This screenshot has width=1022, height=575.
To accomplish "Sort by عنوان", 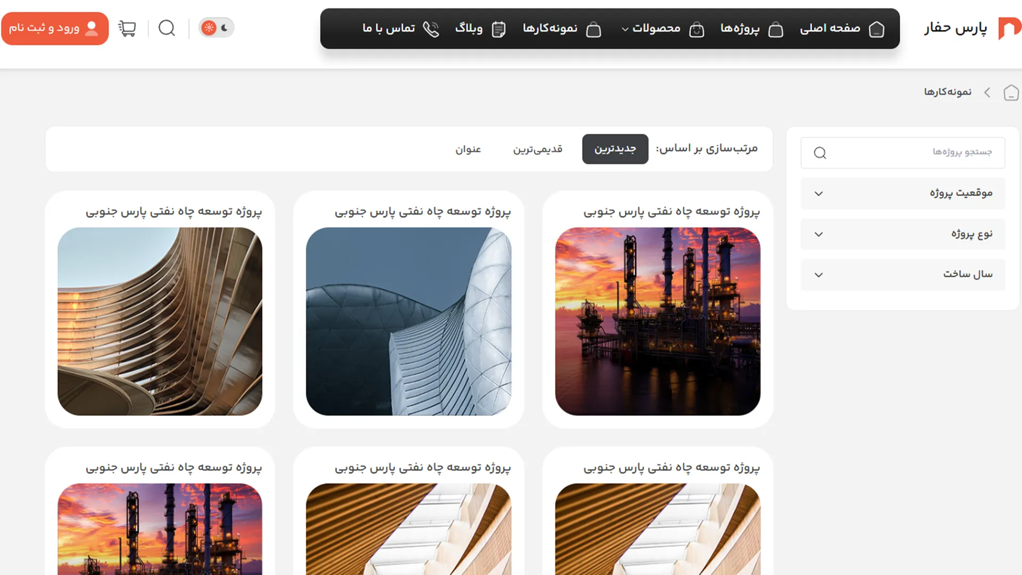I will coord(468,149).
